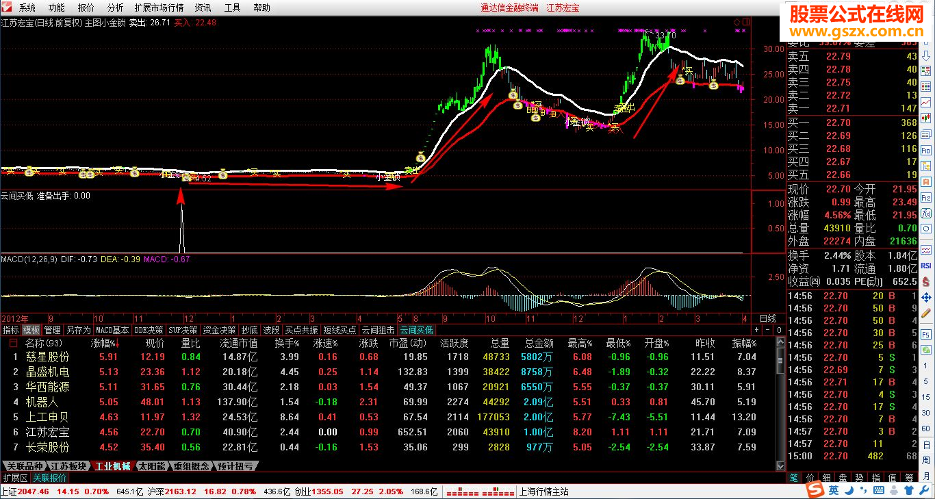Apply the MACD基本 template
The height and width of the screenshot is (499, 935).
click(x=112, y=330)
